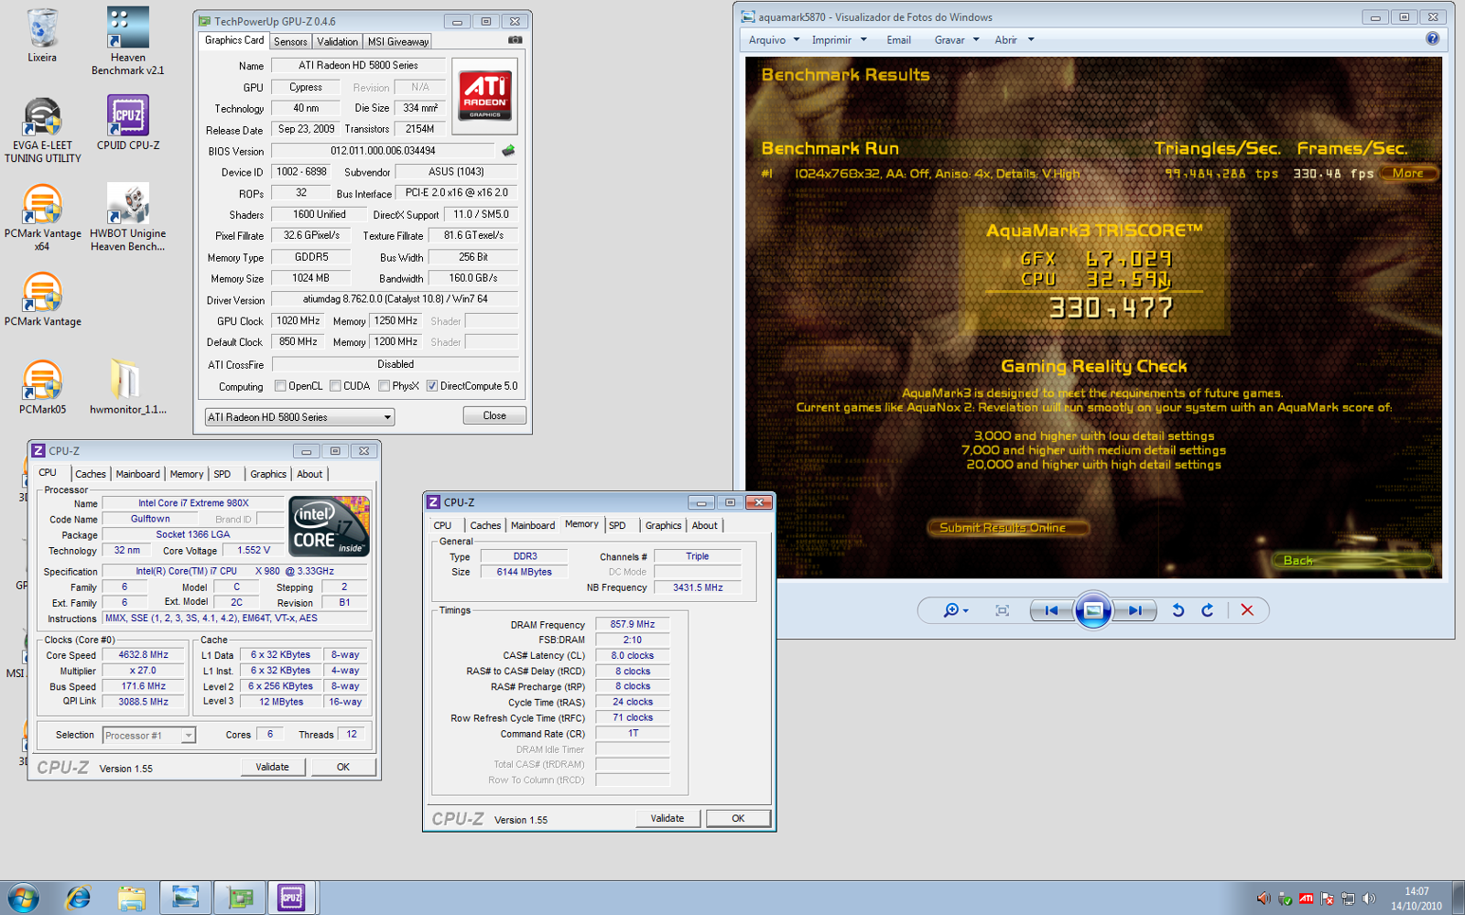Open Heaven Benchmark v2.1 desktop shortcut
Image resolution: width=1465 pixels, height=915 pixels.
pyautogui.click(x=128, y=41)
